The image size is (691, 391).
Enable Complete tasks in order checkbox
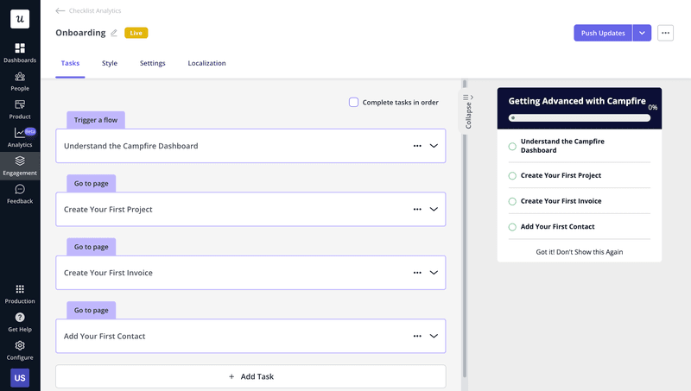coord(354,102)
